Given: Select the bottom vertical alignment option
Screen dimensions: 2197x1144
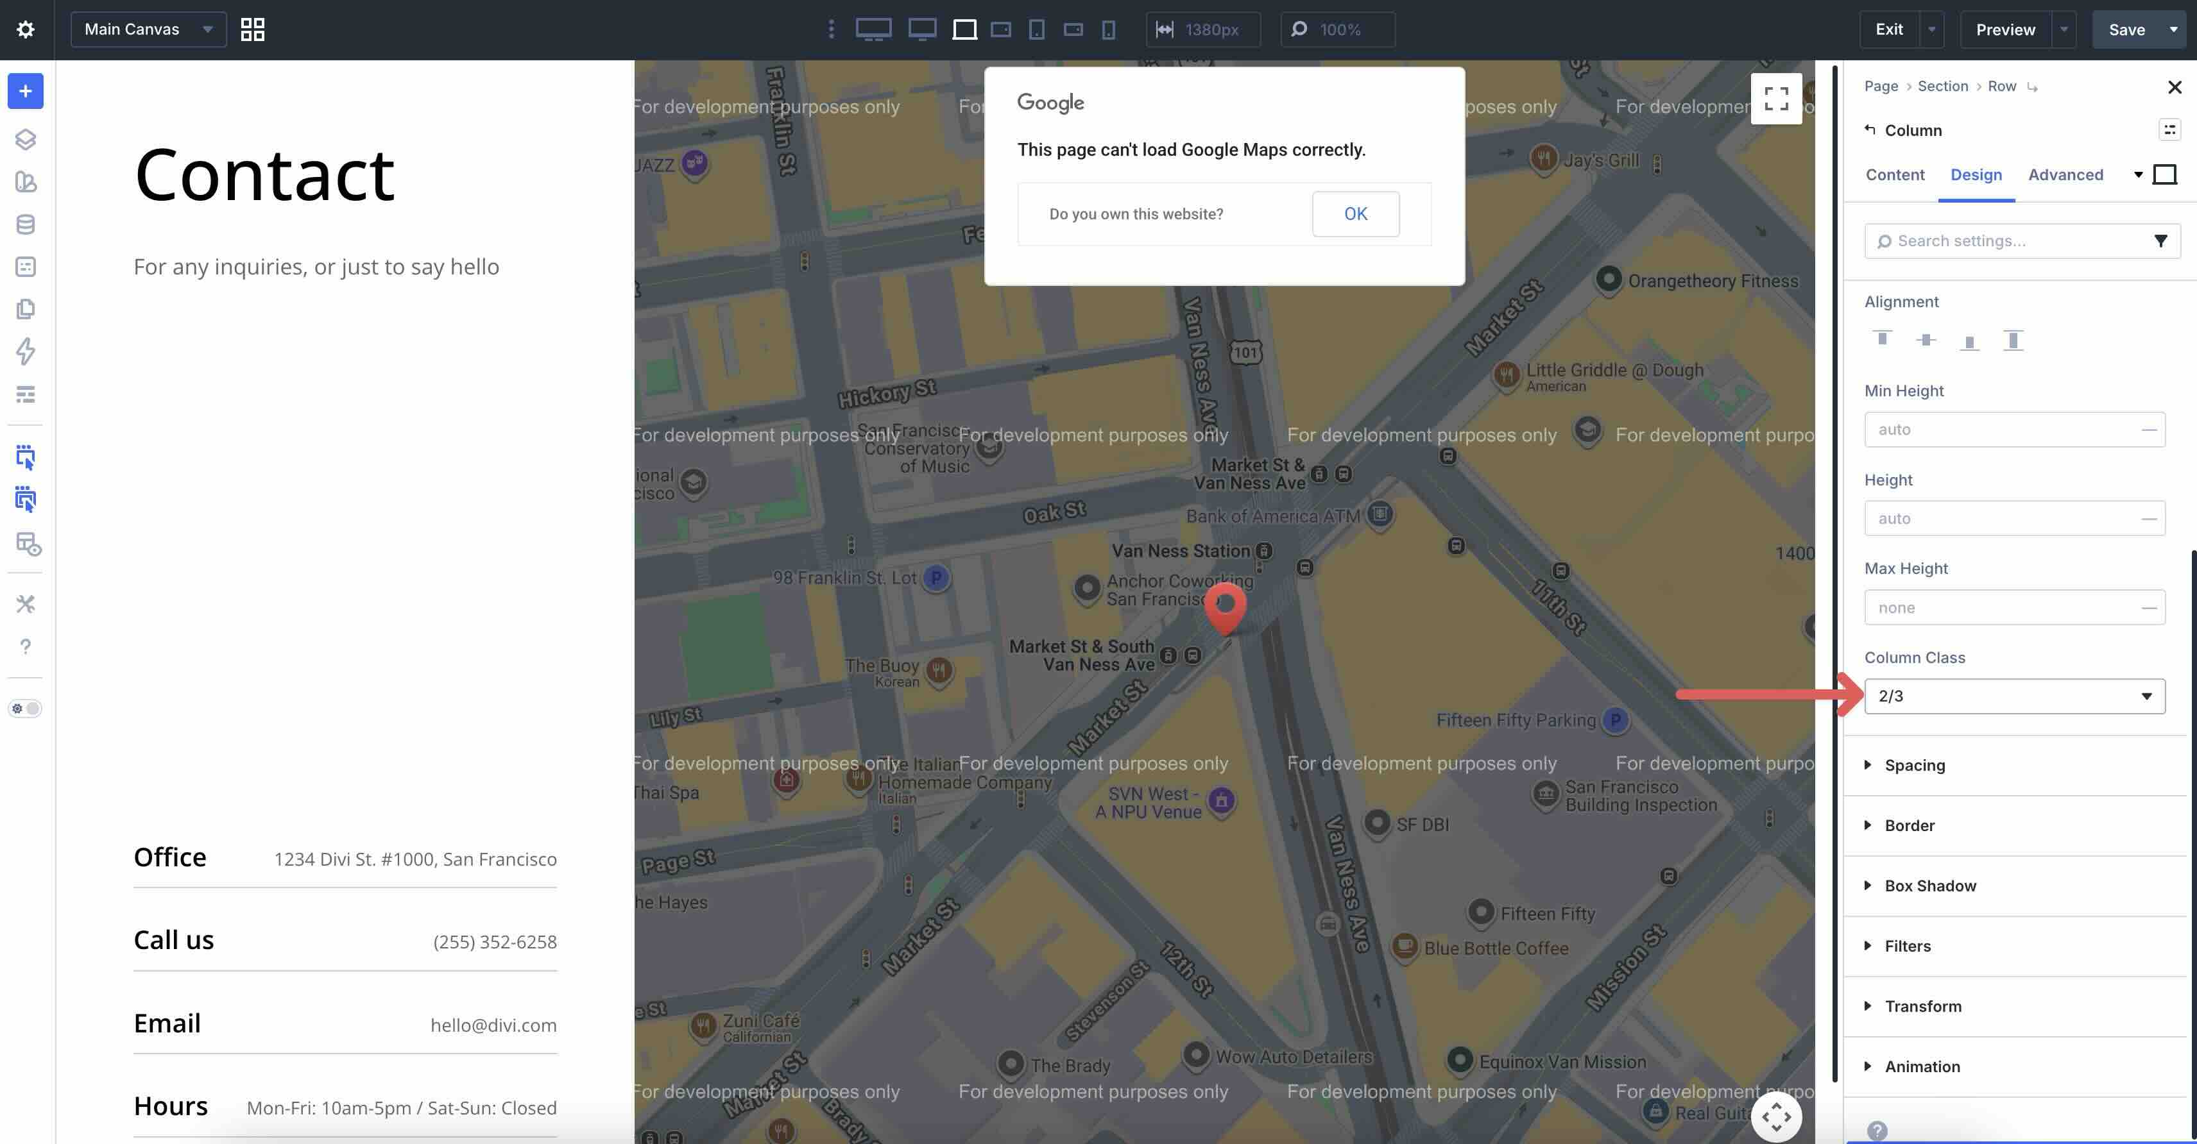Looking at the screenshot, I should click(1970, 339).
